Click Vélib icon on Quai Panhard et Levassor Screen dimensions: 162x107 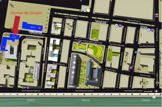pyautogui.click(x=28, y=87)
